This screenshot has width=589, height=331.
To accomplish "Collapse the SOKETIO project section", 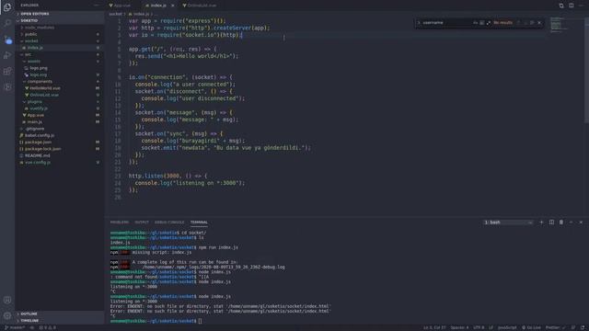I will (x=59, y=20).
